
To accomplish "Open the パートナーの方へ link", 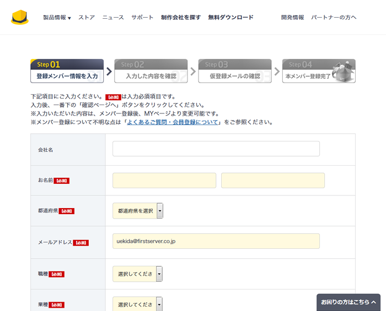I will (334, 18).
